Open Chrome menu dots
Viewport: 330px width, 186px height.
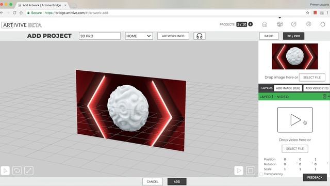(x=327, y=13)
